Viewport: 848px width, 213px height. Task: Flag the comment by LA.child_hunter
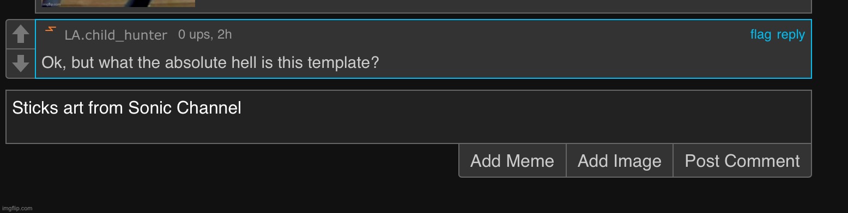[x=761, y=35]
